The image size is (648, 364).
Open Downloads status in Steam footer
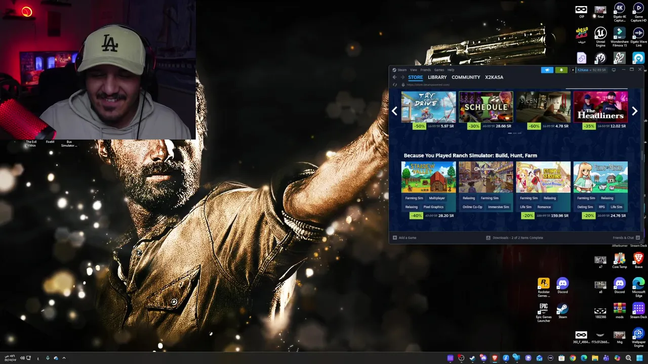514,238
